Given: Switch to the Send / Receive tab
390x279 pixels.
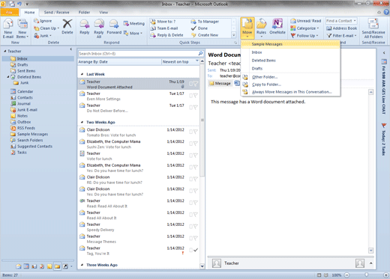Looking at the screenshot, I should point(56,12).
